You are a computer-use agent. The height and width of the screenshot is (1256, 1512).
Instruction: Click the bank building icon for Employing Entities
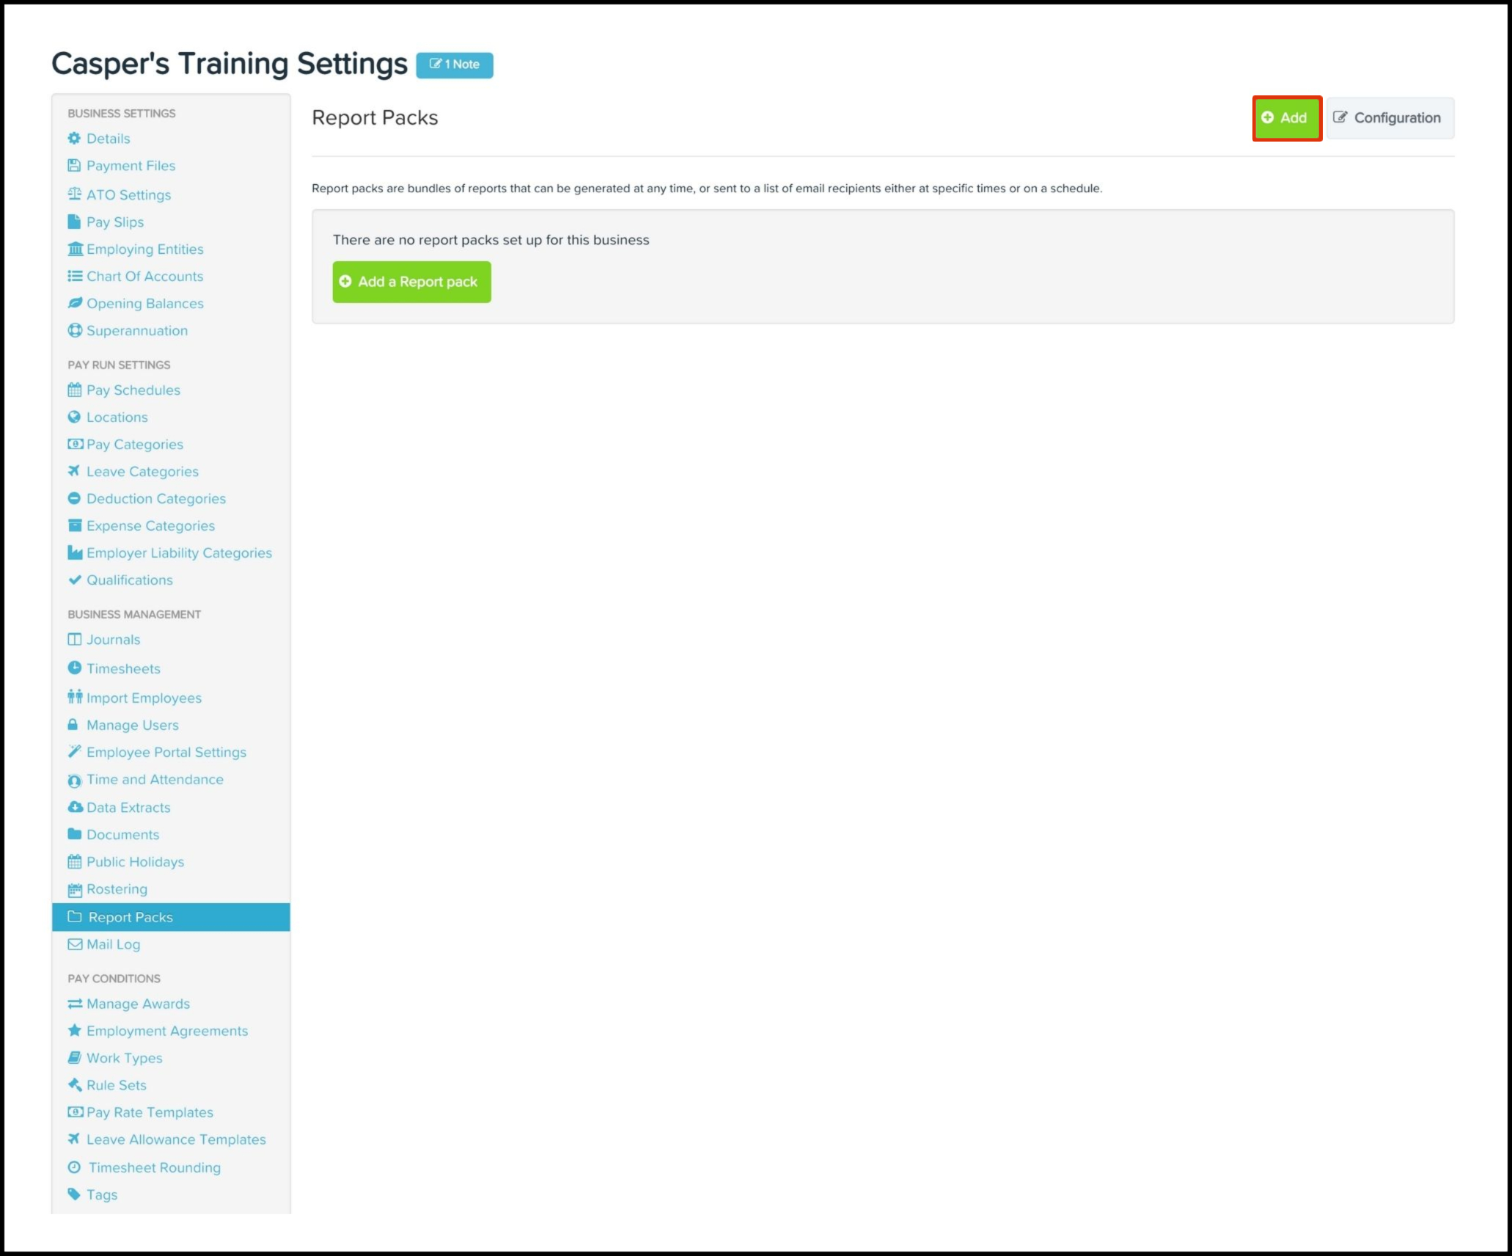pos(75,249)
